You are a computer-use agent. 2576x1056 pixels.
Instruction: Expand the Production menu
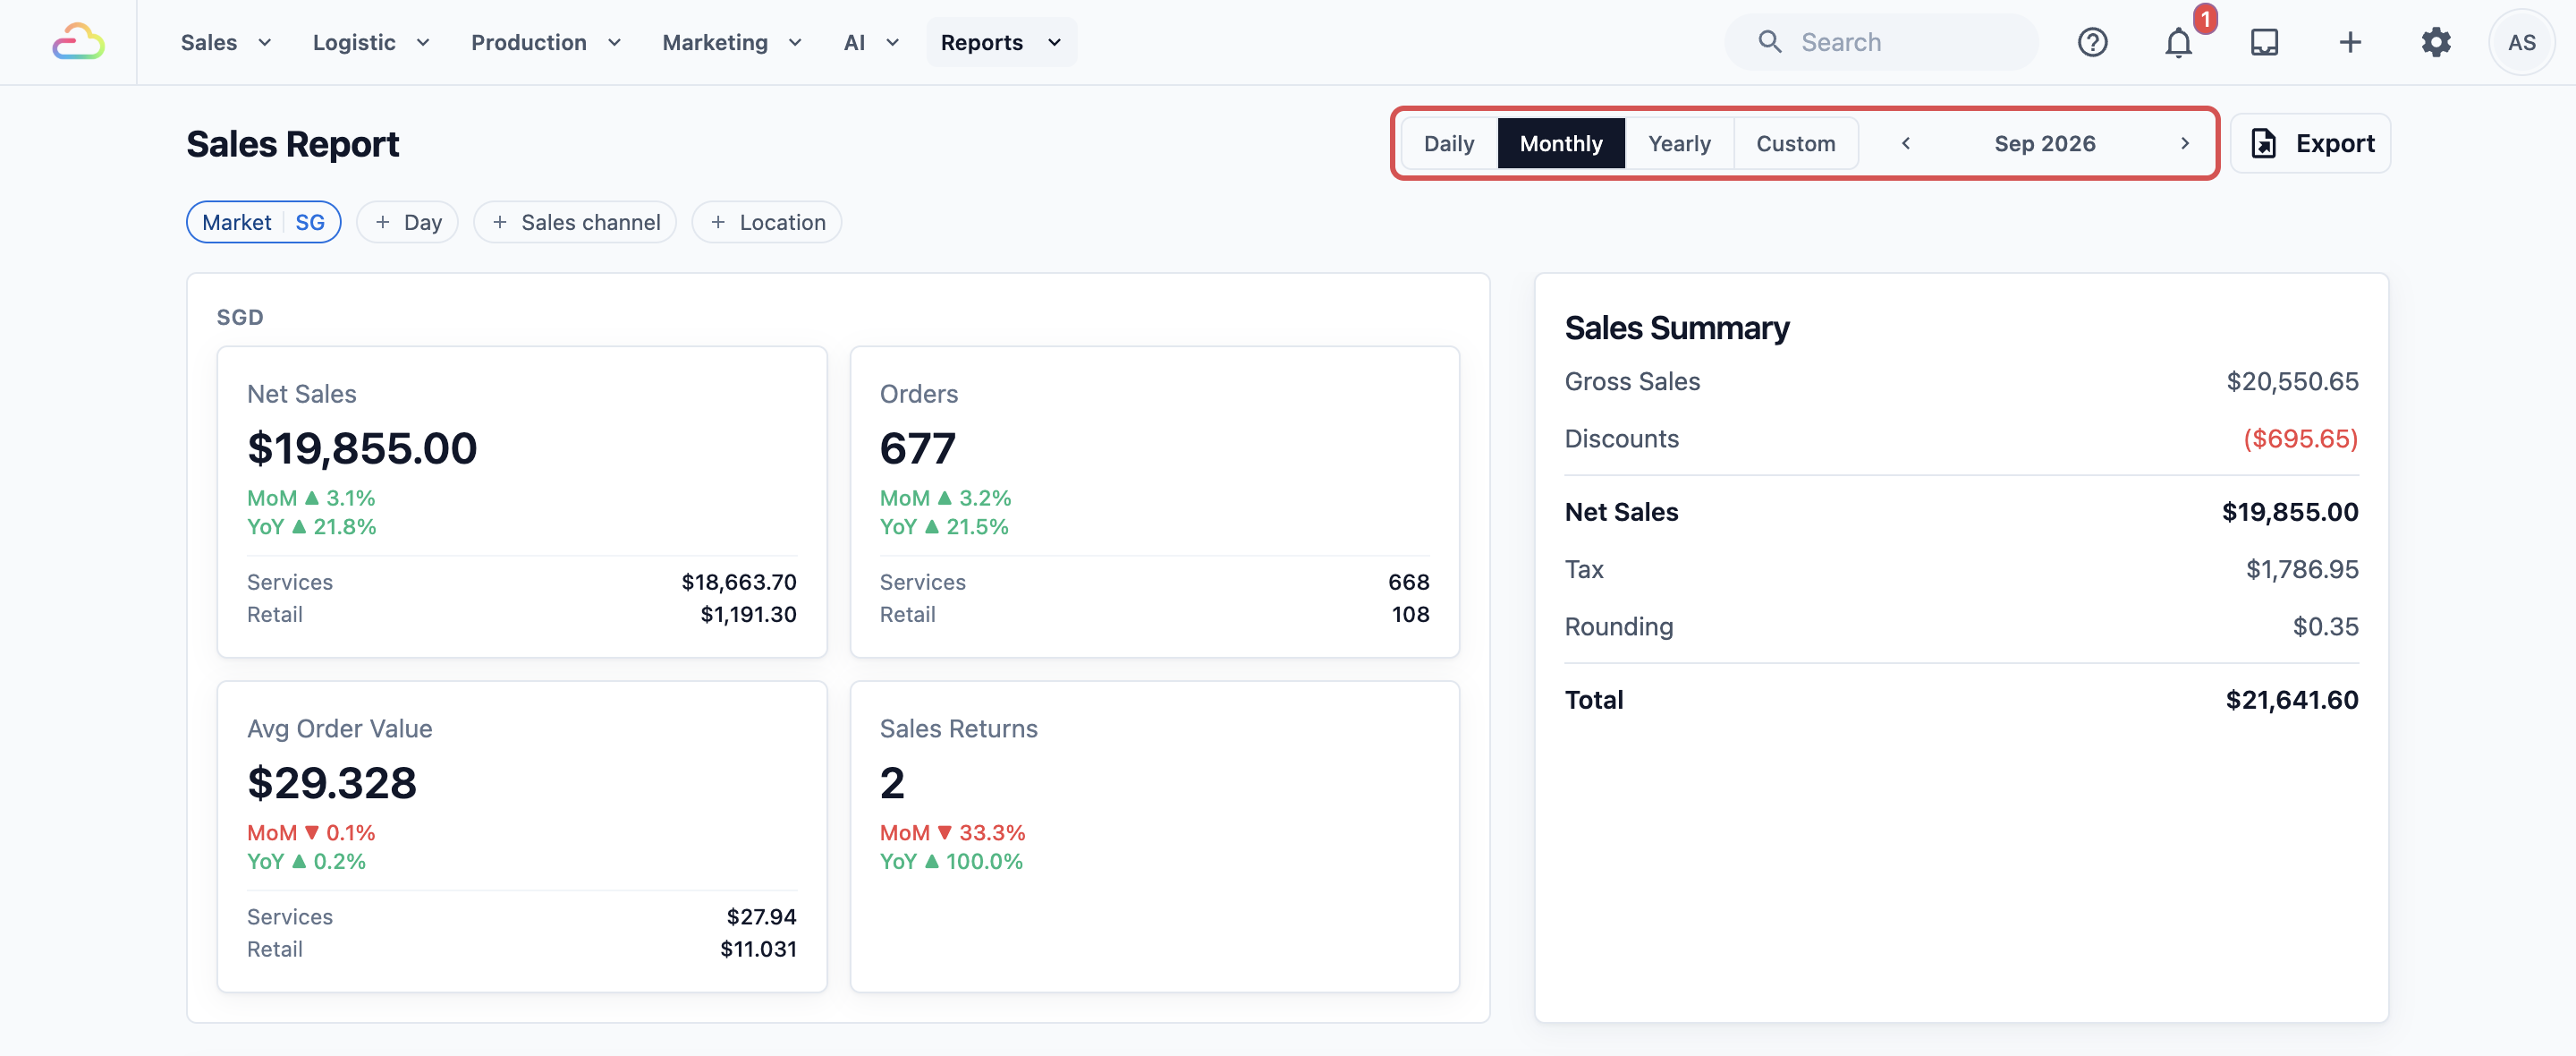pos(546,42)
